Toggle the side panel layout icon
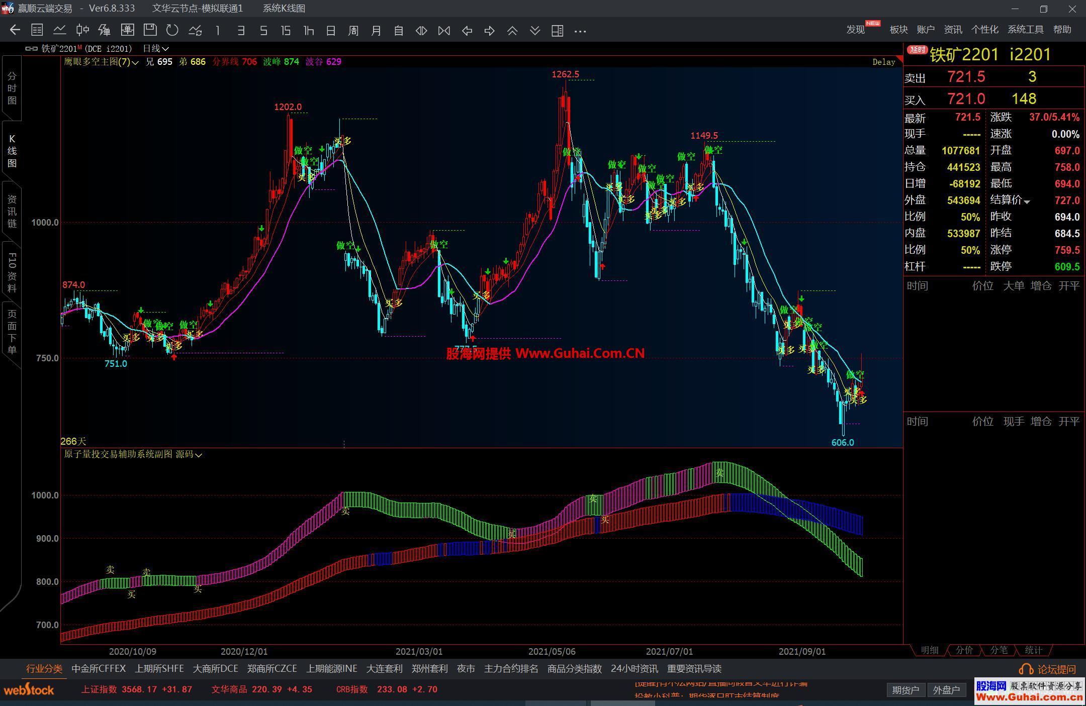This screenshot has height=706, width=1086. point(557,31)
